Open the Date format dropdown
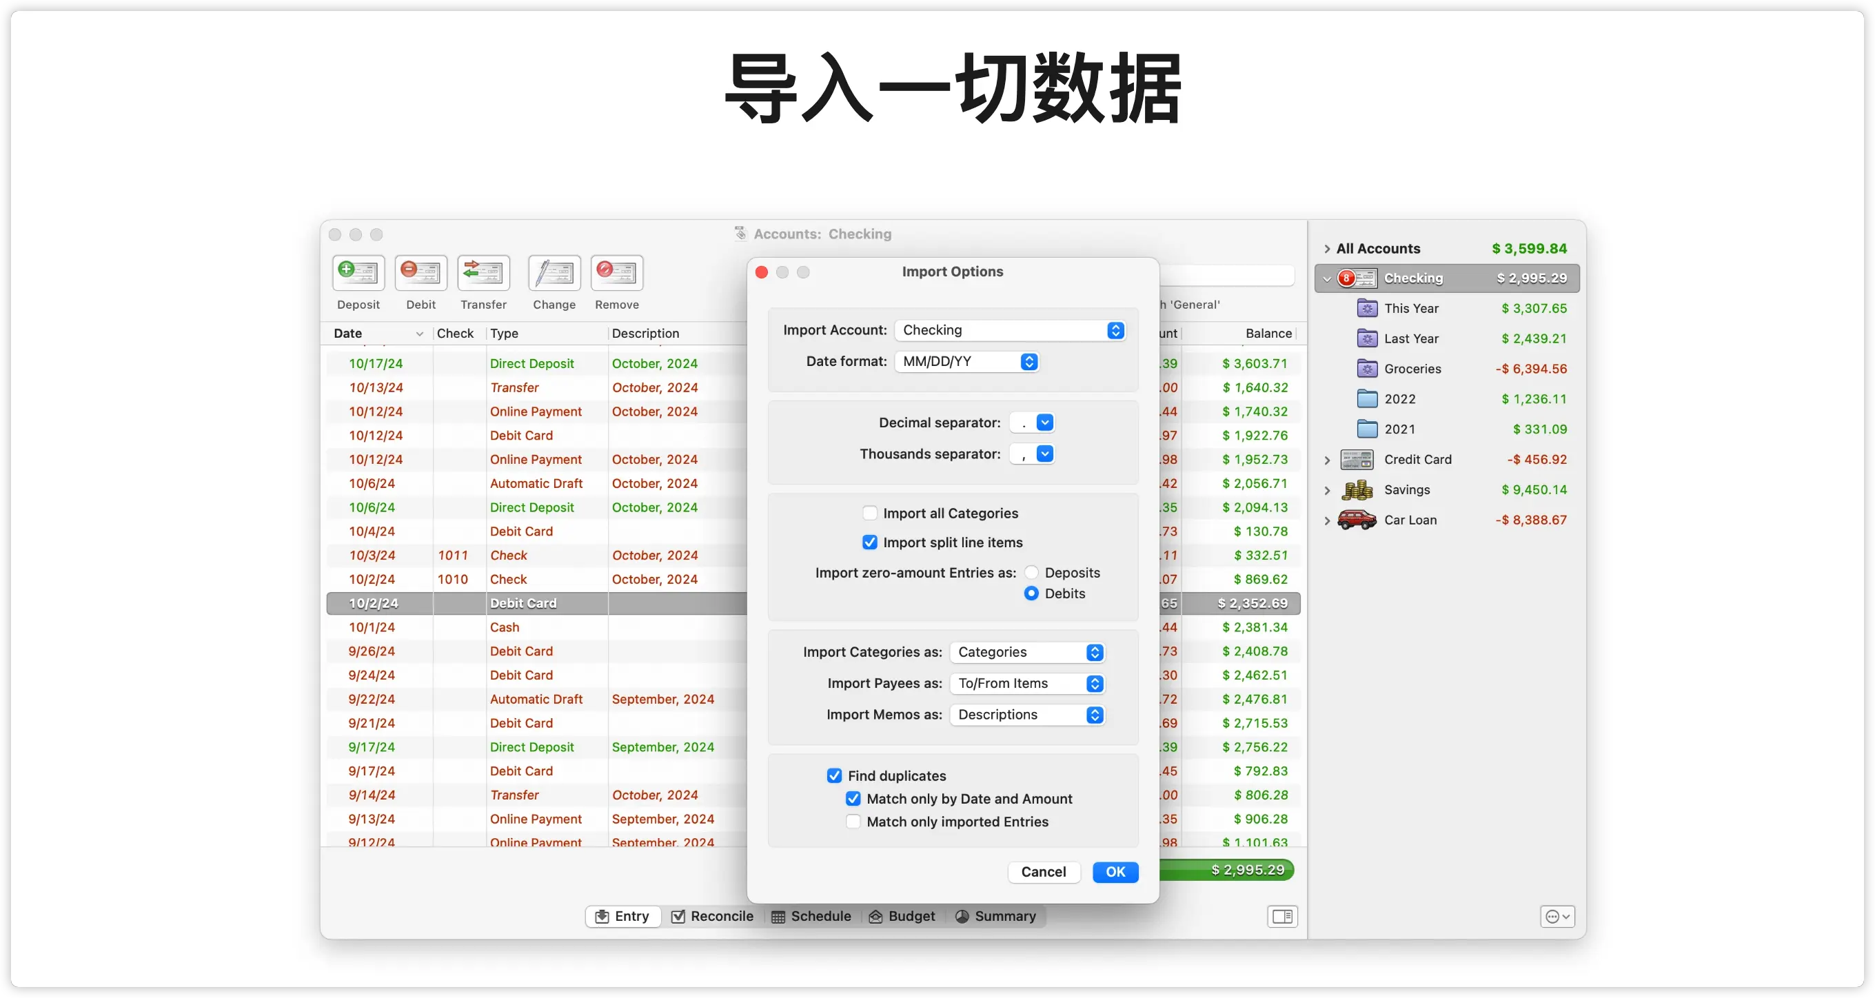This screenshot has width=1875, height=998. click(x=966, y=362)
